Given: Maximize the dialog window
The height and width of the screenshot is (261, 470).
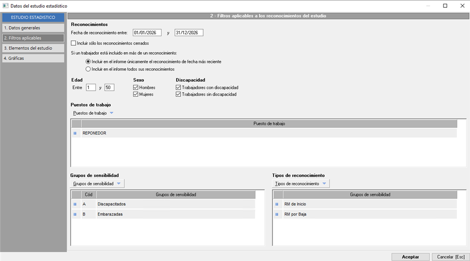Looking at the screenshot, I should pos(445,6).
